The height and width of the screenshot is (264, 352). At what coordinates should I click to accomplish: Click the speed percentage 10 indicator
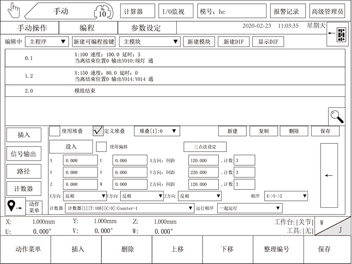pos(103,11)
